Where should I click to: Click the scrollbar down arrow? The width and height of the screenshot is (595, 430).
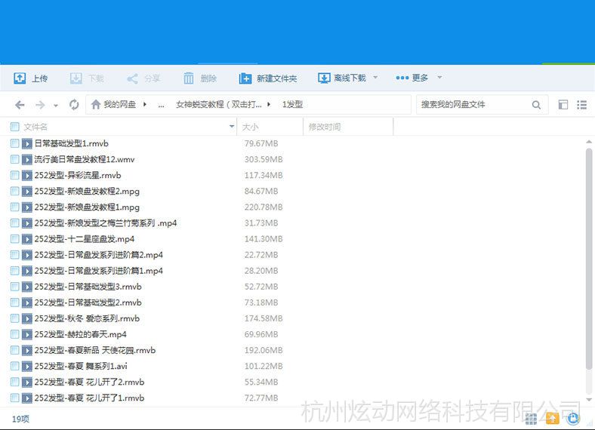click(x=589, y=400)
